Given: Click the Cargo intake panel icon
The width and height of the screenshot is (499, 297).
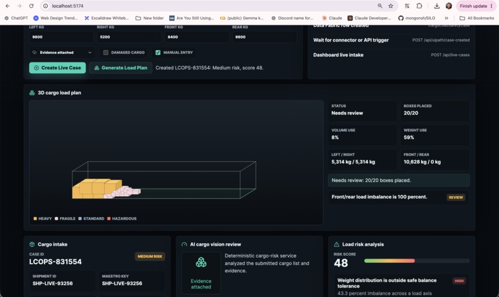Looking at the screenshot, I should click(x=32, y=244).
